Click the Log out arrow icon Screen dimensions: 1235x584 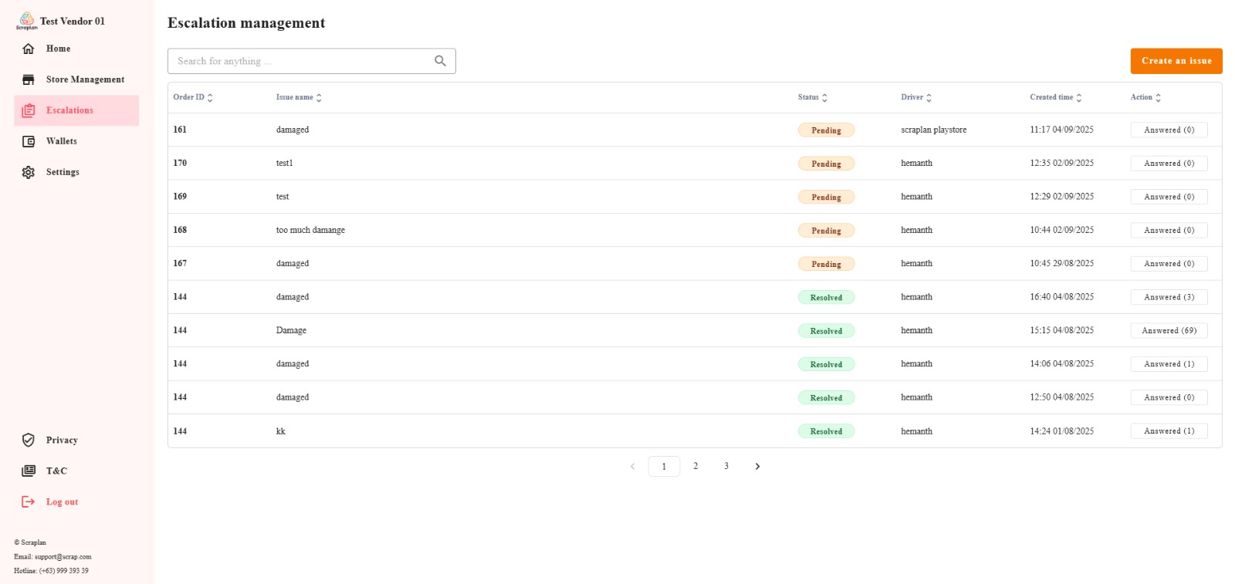pyautogui.click(x=29, y=501)
